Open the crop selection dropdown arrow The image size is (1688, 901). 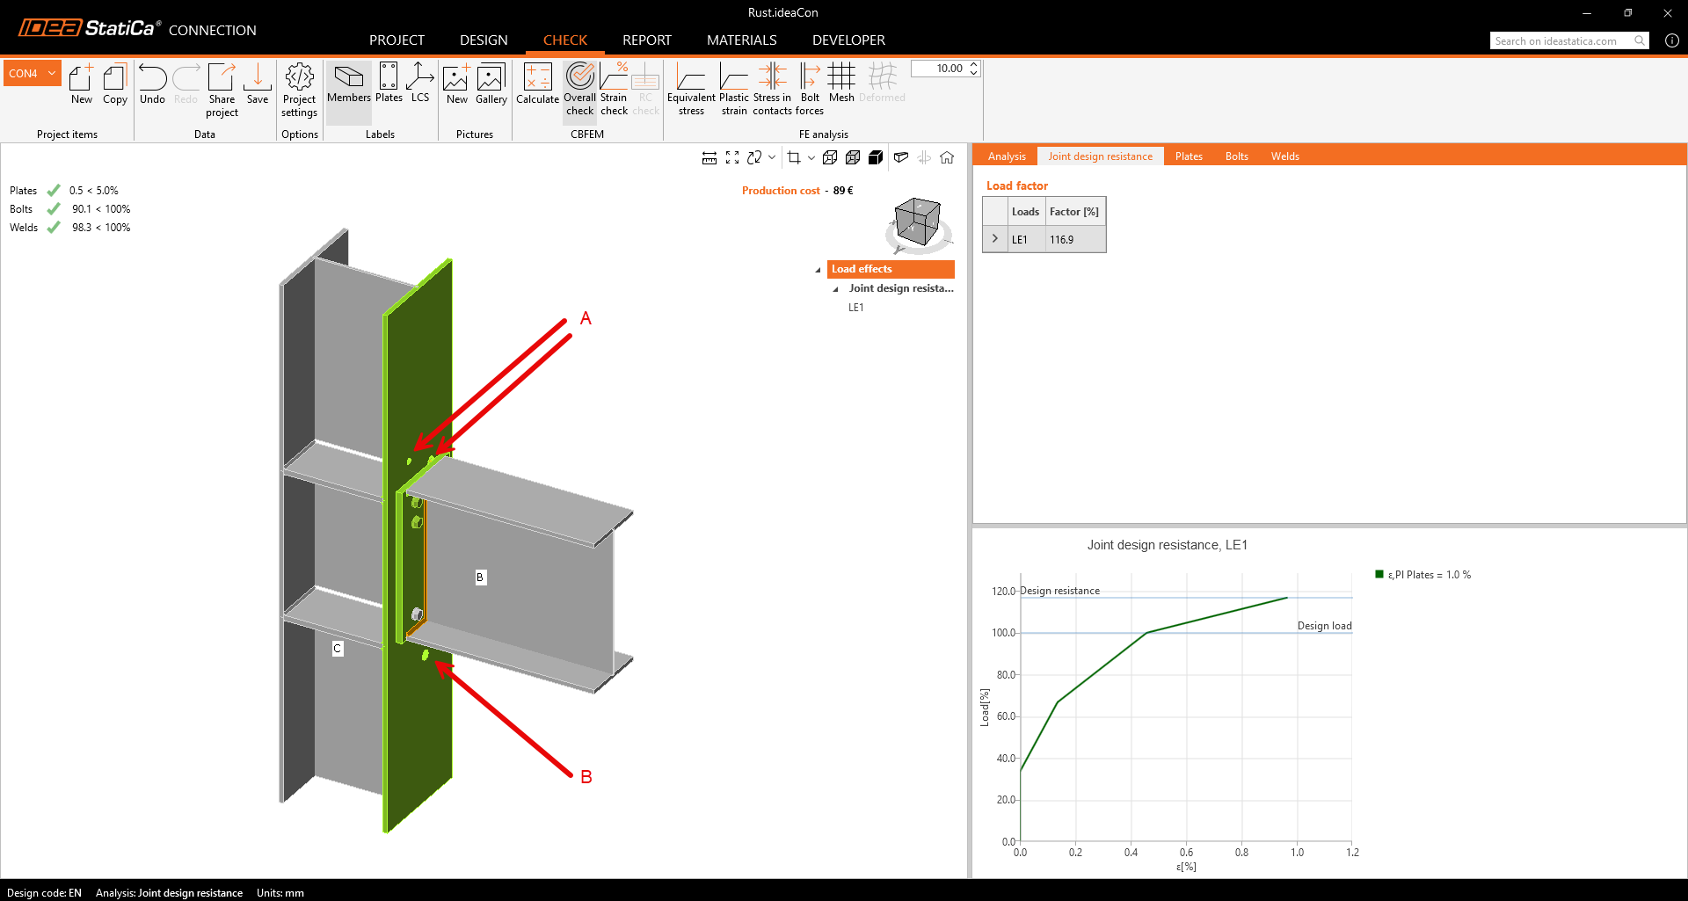coord(811,157)
